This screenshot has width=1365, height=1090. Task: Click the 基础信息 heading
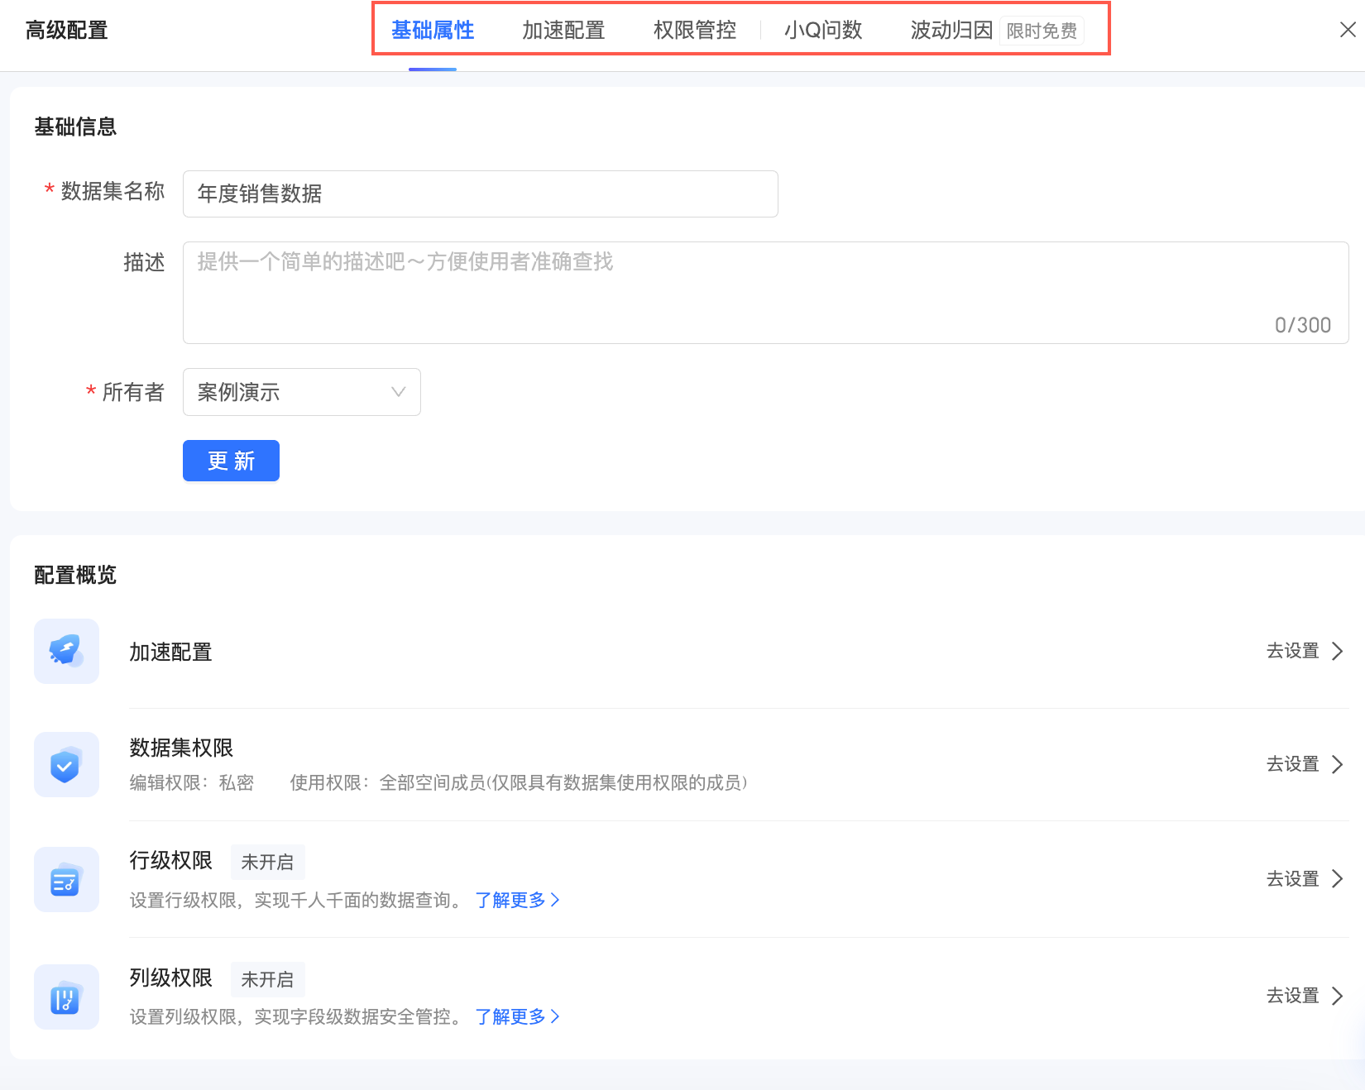pyautogui.click(x=75, y=127)
